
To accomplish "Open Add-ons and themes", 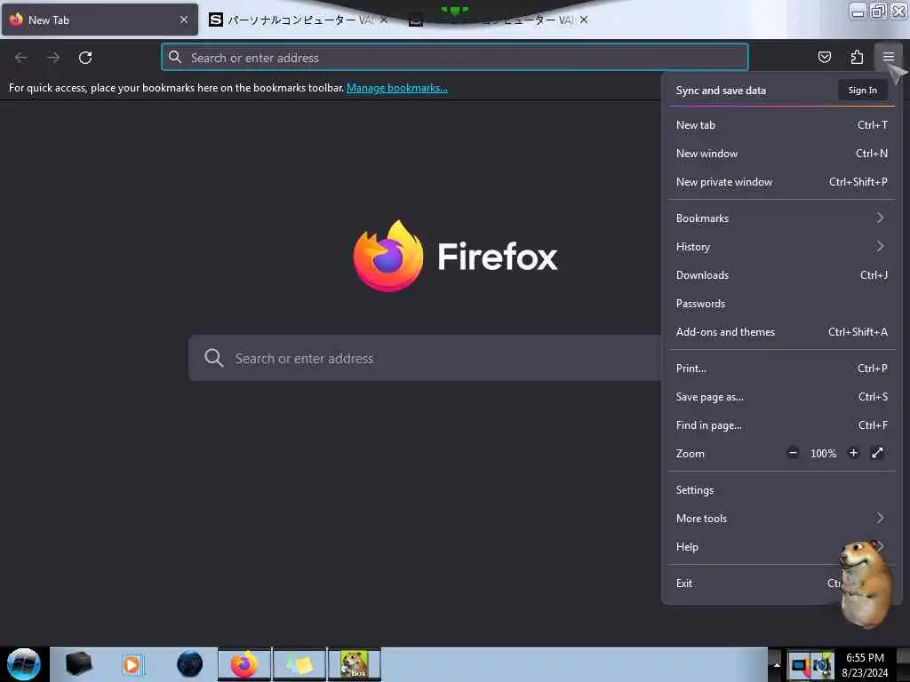I will [781, 332].
